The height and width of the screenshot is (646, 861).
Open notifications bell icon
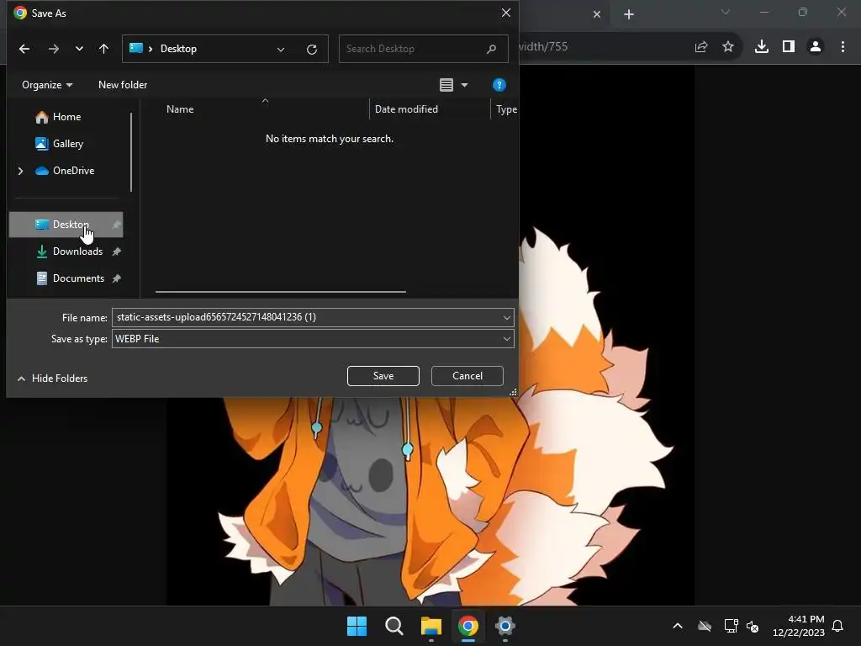coord(838,626)
